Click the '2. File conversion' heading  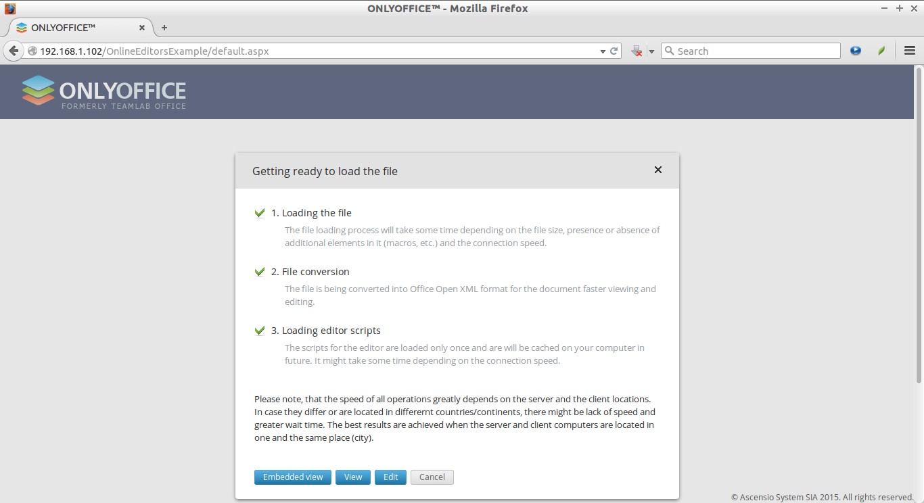point(310,272)
